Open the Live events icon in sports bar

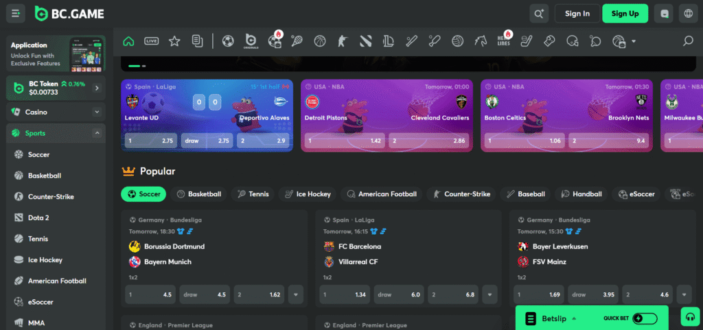click(152, 41)
